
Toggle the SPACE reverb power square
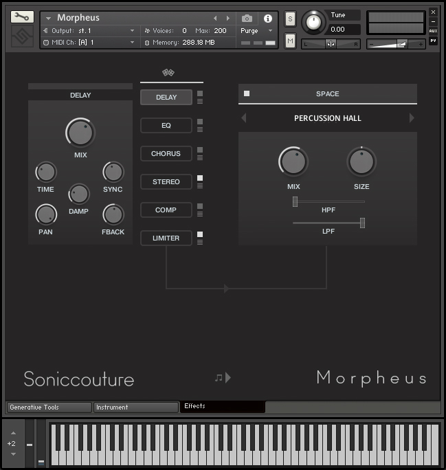(x=247, y=93)
